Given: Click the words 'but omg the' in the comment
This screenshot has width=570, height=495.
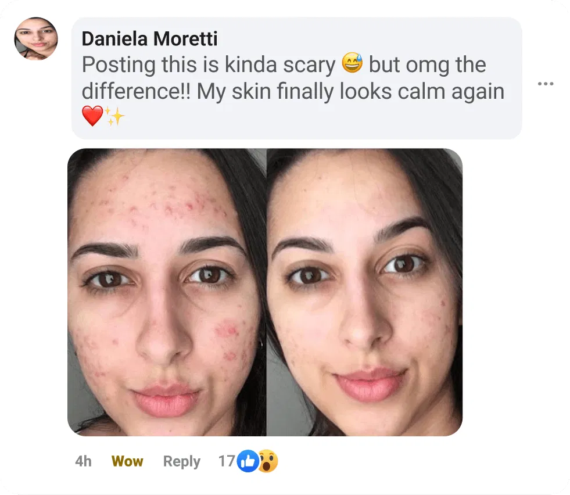Looking at the screenshot, I should pyautogui.click(x=428, y=64).
